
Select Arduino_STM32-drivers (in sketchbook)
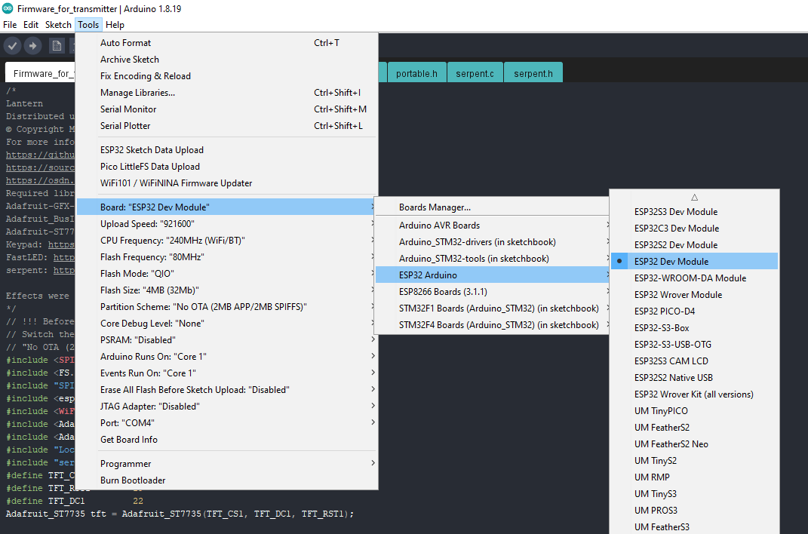click(x=492, y=242)
